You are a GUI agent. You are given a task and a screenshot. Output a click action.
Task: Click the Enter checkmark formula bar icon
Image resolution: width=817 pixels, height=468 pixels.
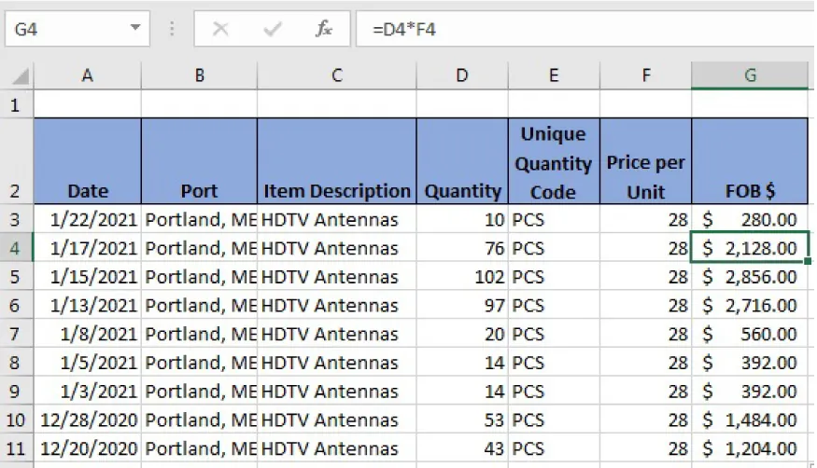click(x=273, y=29)
